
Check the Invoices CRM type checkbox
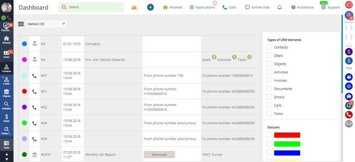[x=269, y=80]
